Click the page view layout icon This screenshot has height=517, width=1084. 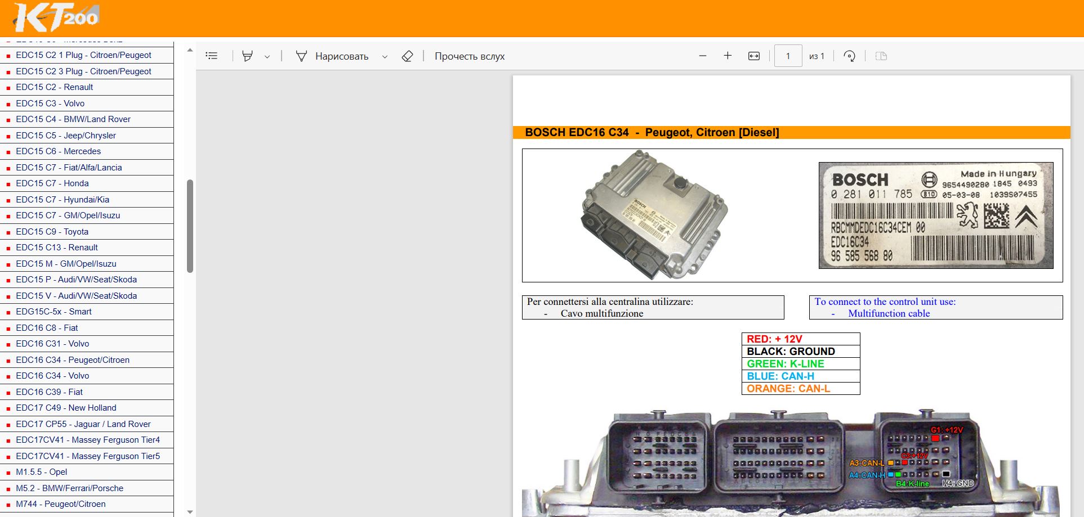(x=881, y=56)
